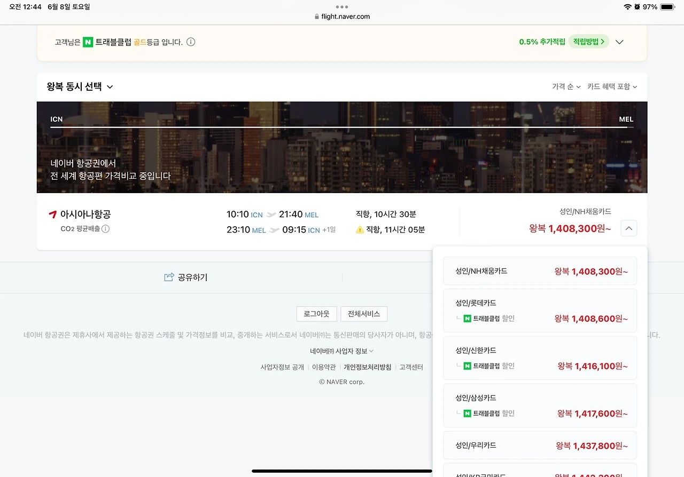Click 삼성카드 트래블클럽 N logo
This screenshot has height=477, width=684.
tap(467, 413)
